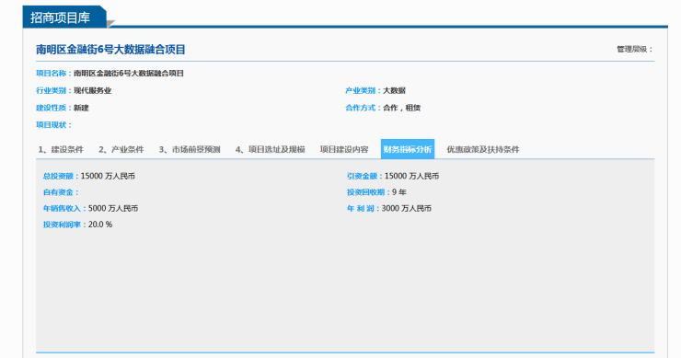Click the 投资回收期 label

(x=369, y=192)
